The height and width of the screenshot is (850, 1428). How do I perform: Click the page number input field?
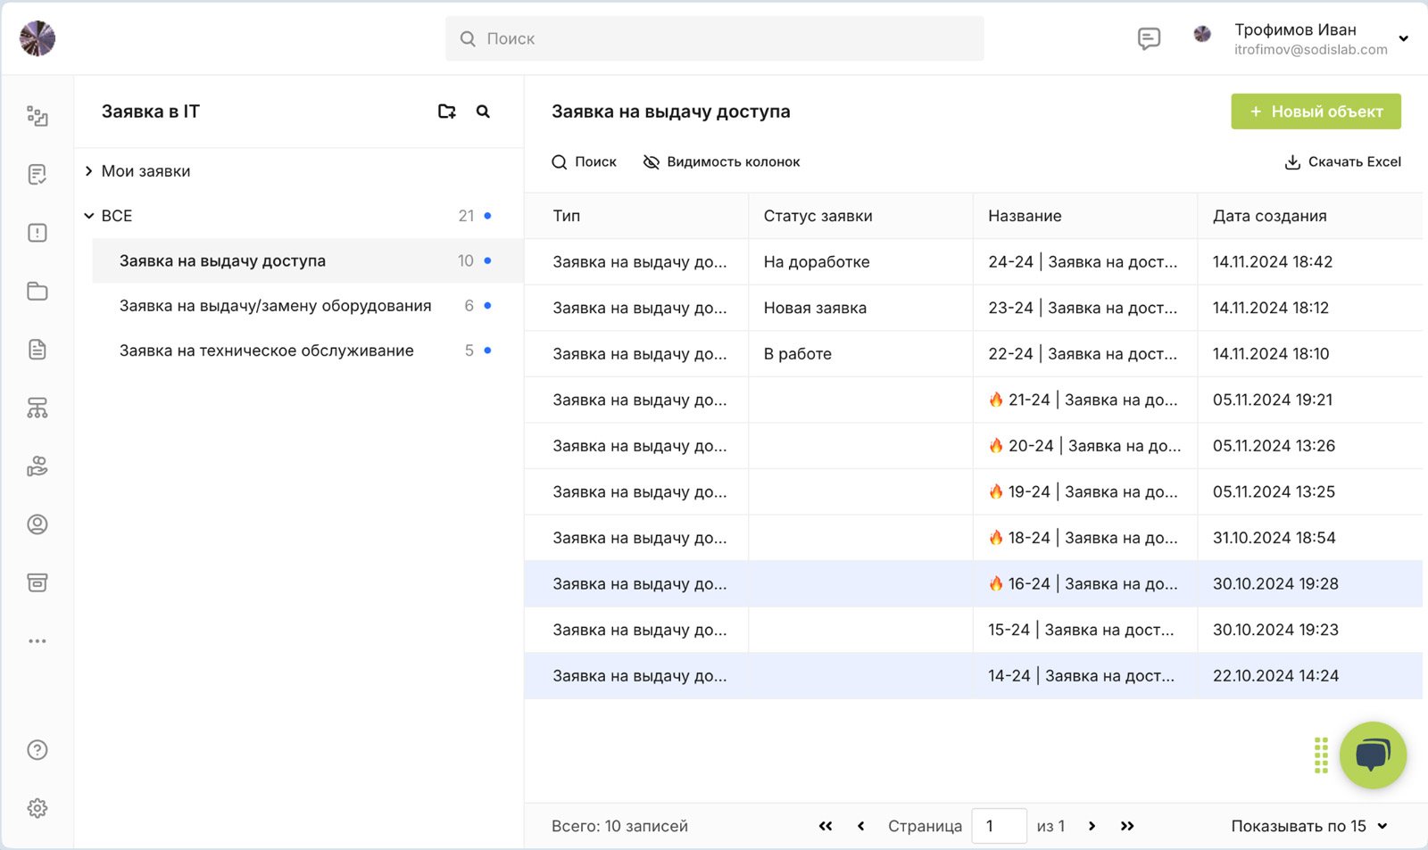(1000, 826)
